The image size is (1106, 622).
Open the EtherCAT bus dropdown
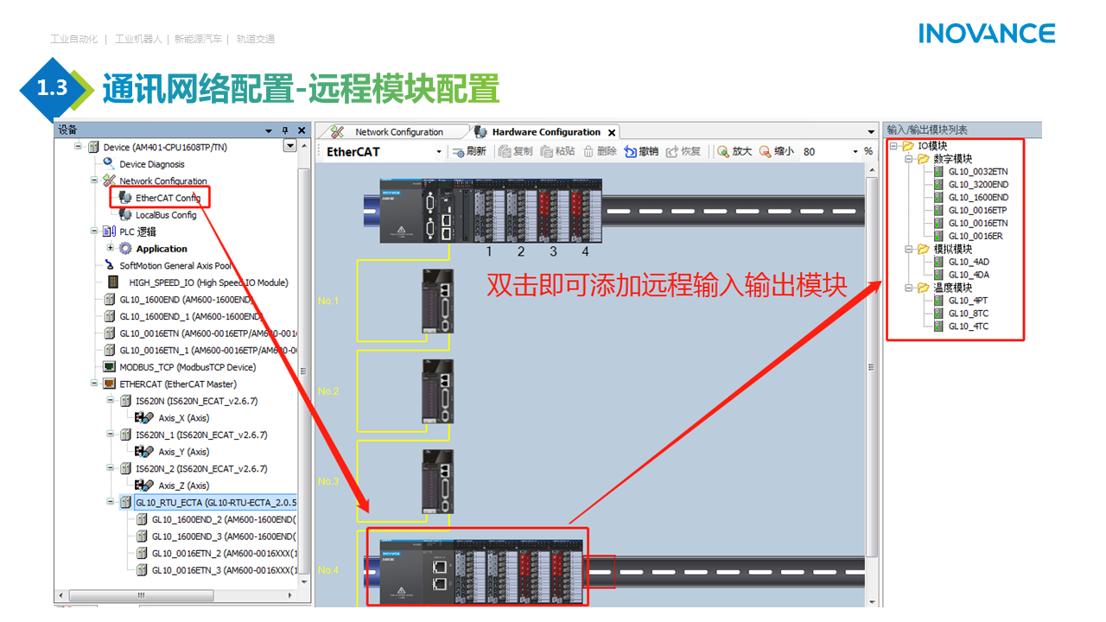point(439,152)
